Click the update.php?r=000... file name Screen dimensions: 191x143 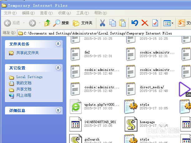102,104
